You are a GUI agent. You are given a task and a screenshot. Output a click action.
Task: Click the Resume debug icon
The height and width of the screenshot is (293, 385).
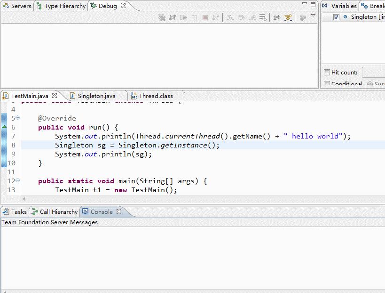183,17
